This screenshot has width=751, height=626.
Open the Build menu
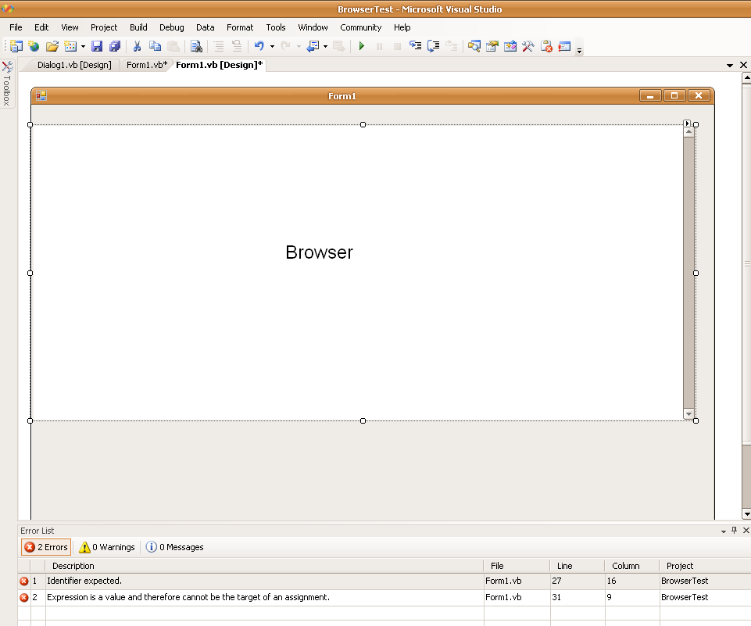coord(138,27)
